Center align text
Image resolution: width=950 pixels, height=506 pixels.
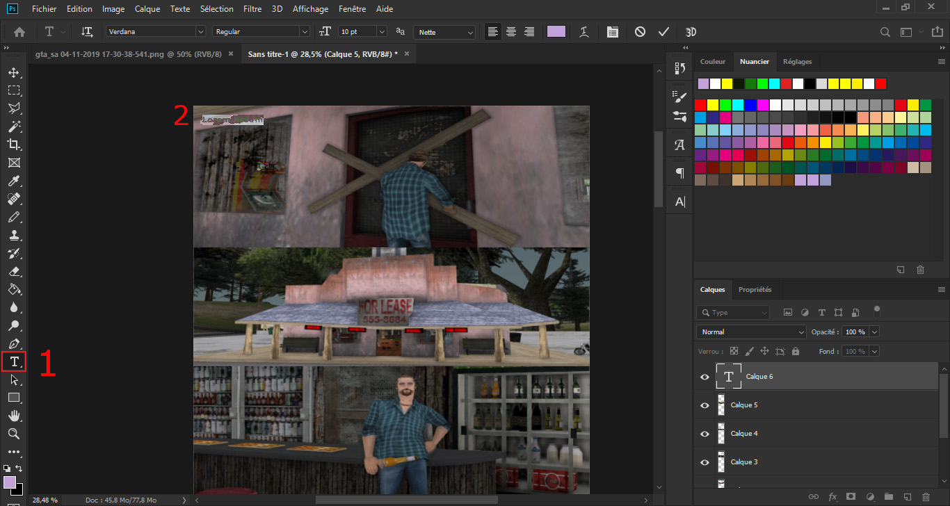[x=511, y=32]
